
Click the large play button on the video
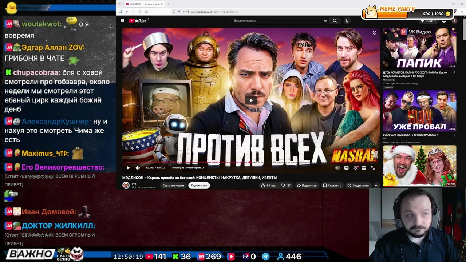pos(251,100)
